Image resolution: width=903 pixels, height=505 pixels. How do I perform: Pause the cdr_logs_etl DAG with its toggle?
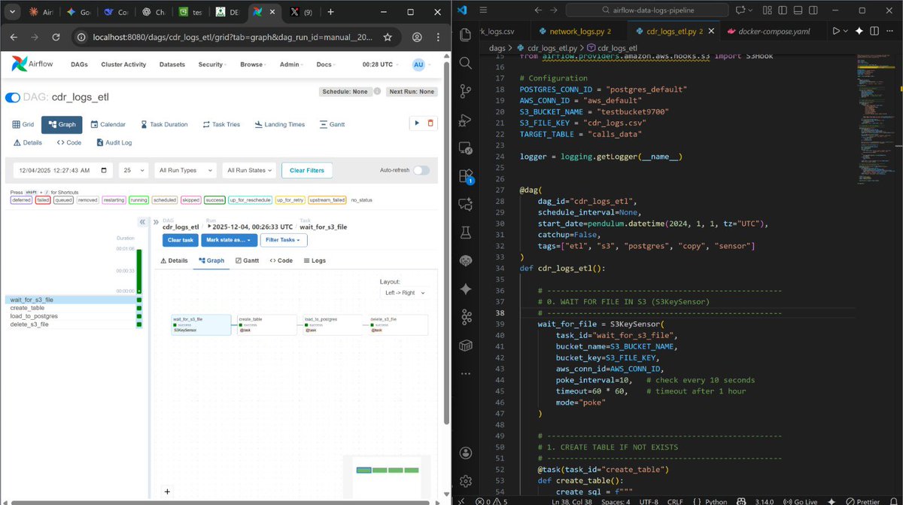point(13,97)
